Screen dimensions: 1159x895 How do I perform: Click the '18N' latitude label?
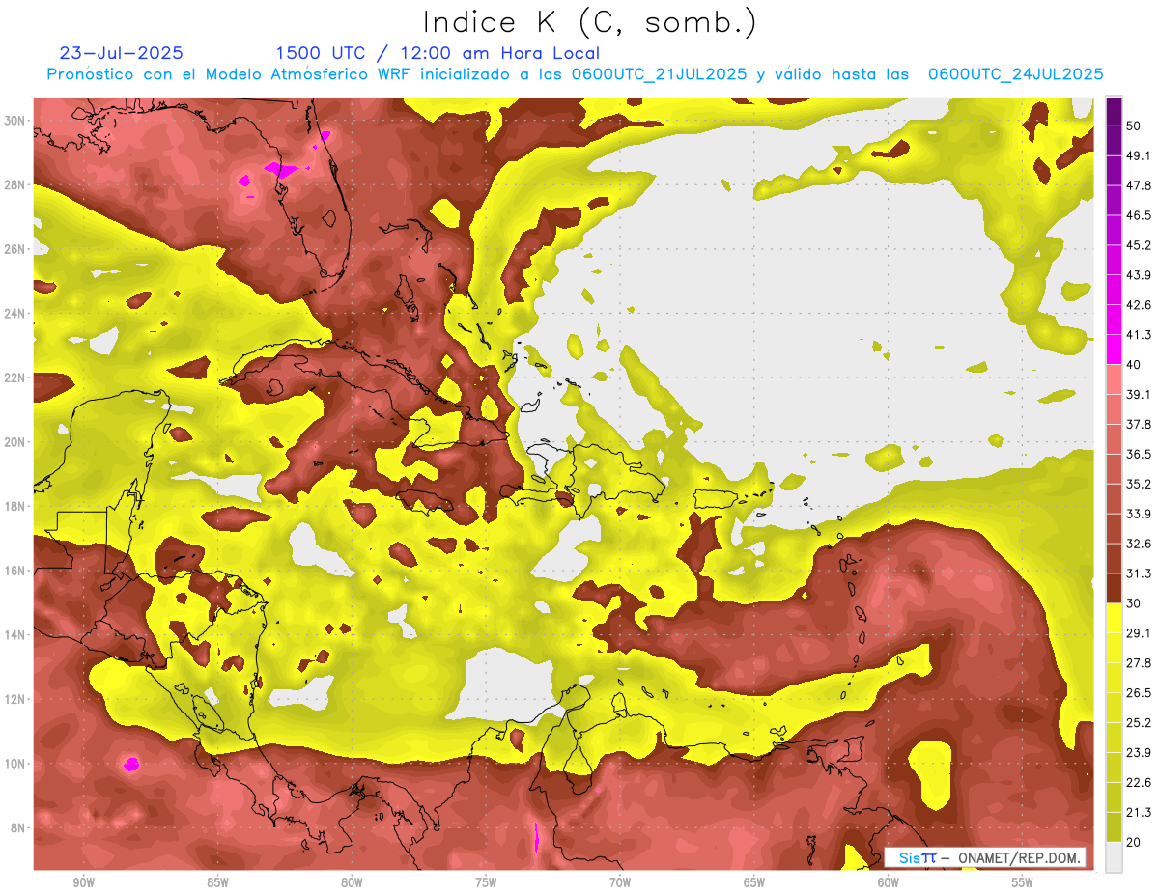click(14, 506)
